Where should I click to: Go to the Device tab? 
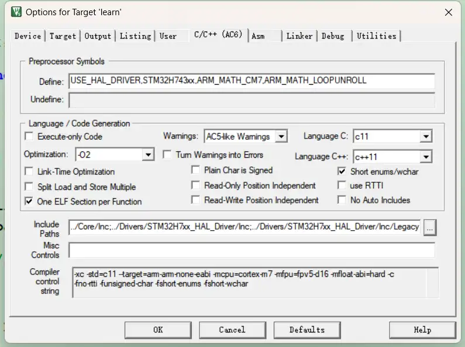pos(27,36)
